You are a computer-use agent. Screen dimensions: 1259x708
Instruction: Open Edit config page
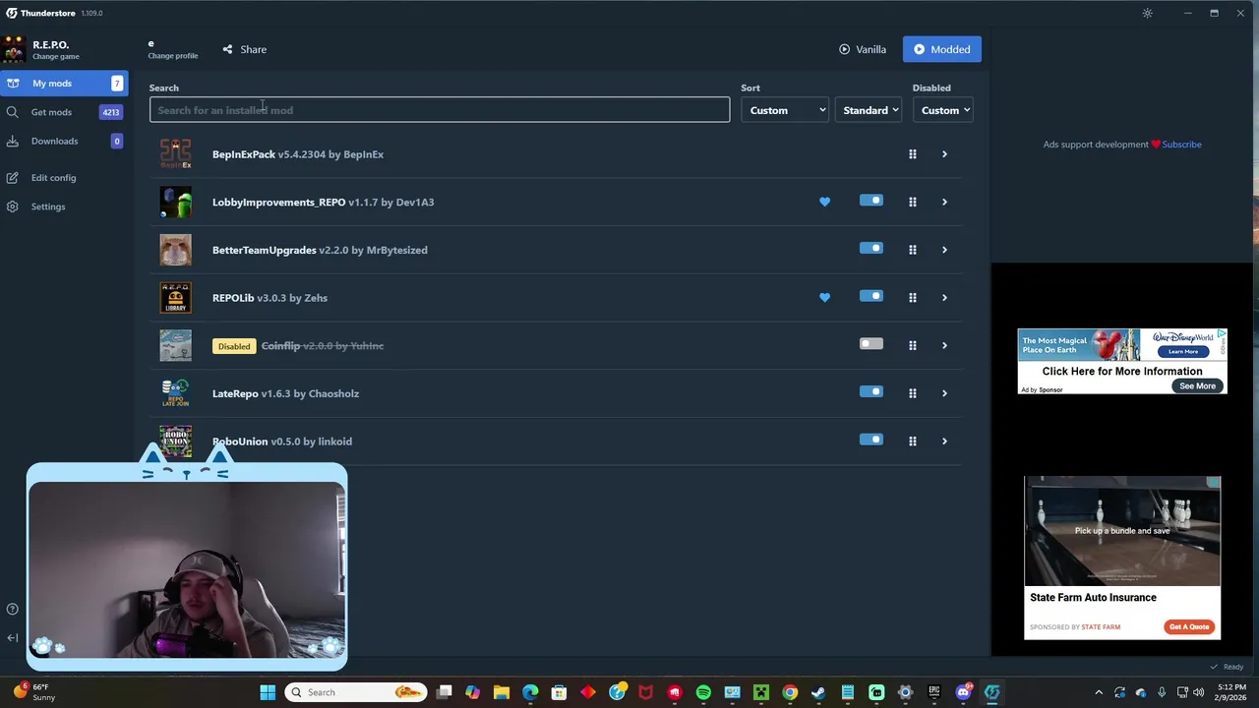click(53, 178)
